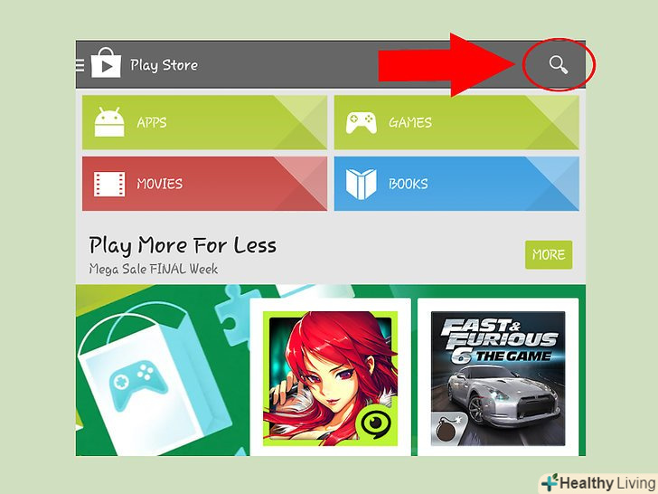This screenshot has width=658, height=494.
Task: Tap the open book icon in Books
Action: pyautogui.click(x=361, y=184)
